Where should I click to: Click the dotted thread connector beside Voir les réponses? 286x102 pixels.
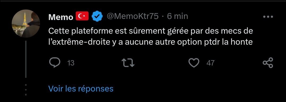tap(26, 90)
